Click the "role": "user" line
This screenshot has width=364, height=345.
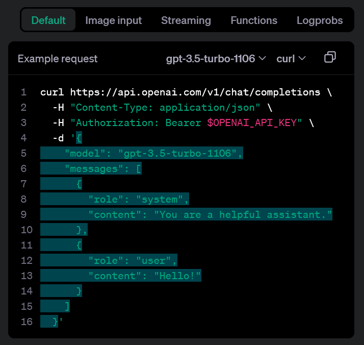pyautogui.click(x=133, y=260)
